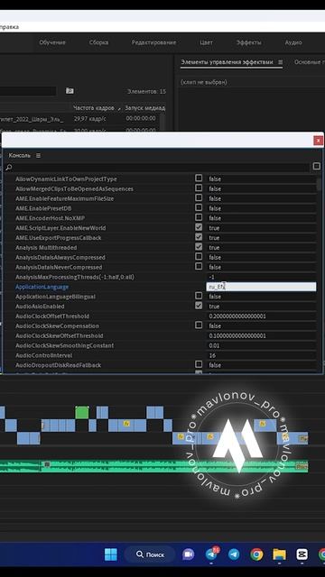Open CapCut from taskbar
The image size is (325, 577).
click(x=302, y=554)
